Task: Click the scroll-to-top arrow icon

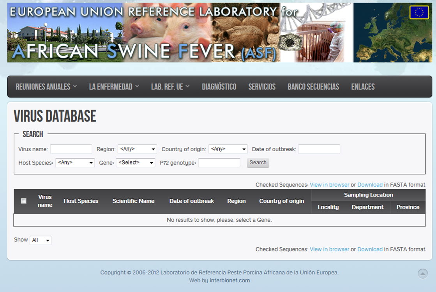Action: pos(422,274)
